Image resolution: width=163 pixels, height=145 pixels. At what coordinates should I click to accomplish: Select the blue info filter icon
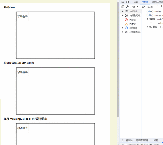click(x=126, y=28)
